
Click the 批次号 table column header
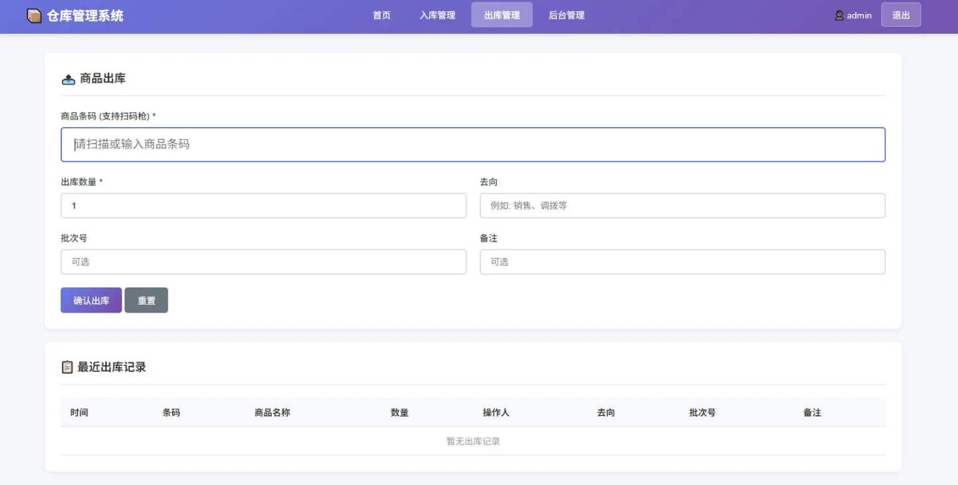[x=702, y=412]
